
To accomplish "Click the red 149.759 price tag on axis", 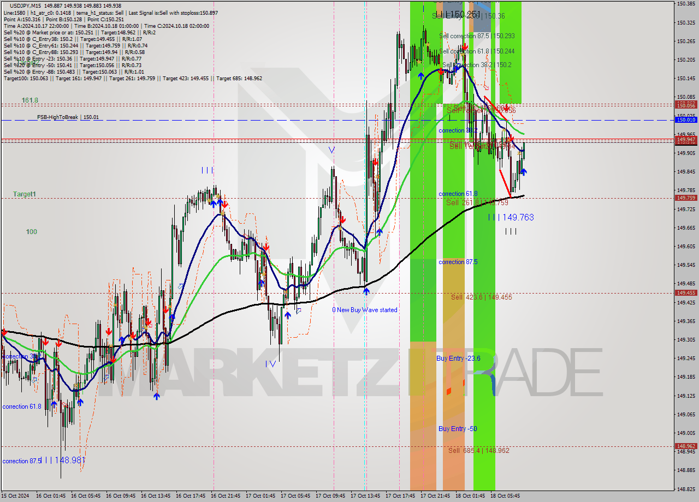I will [686, 198].
